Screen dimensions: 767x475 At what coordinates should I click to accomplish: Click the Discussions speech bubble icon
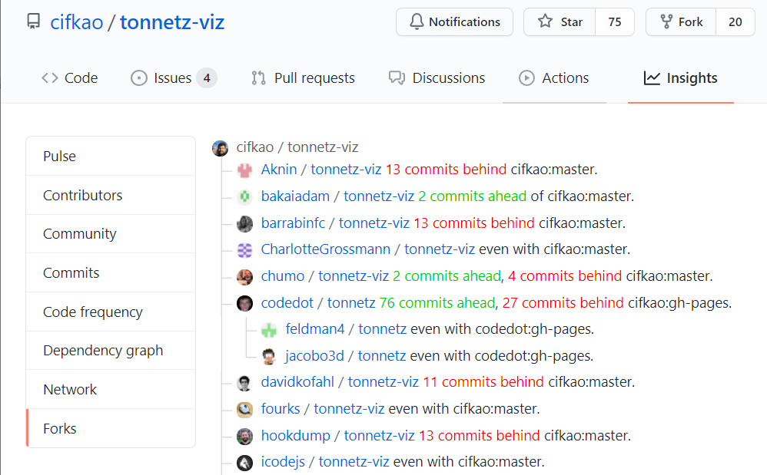coord(397,78)
